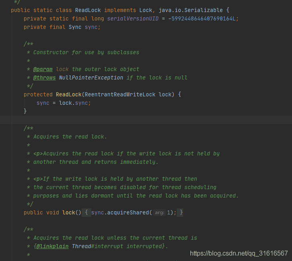The height and width of the screenshot is (261, 292).
Task: Click the ReentrantReadWriteLock parameter type
Action: coord(120,94)
